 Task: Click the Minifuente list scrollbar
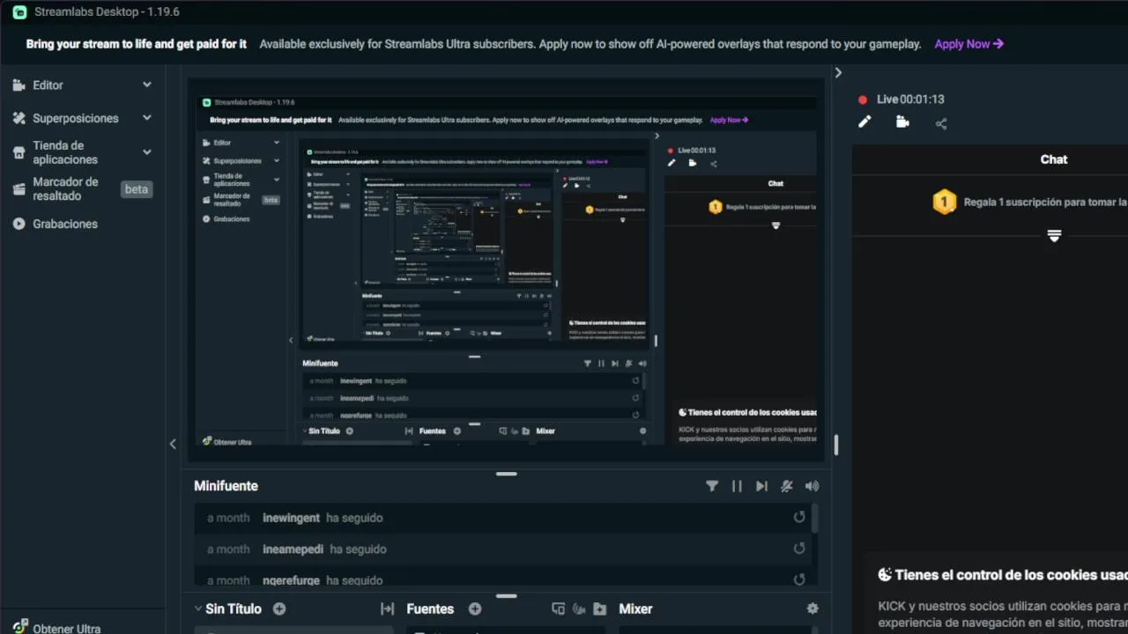point(814,519)
